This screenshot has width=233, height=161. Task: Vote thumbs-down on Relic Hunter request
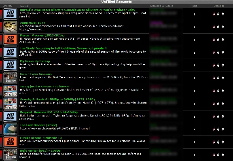(x=223, y=155)
